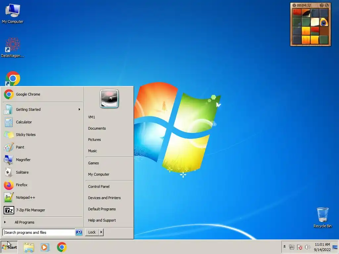The height and width of the screenshot is (254, 339).
Task: Select the Recycle Bin icon
Action: point(322,217)
